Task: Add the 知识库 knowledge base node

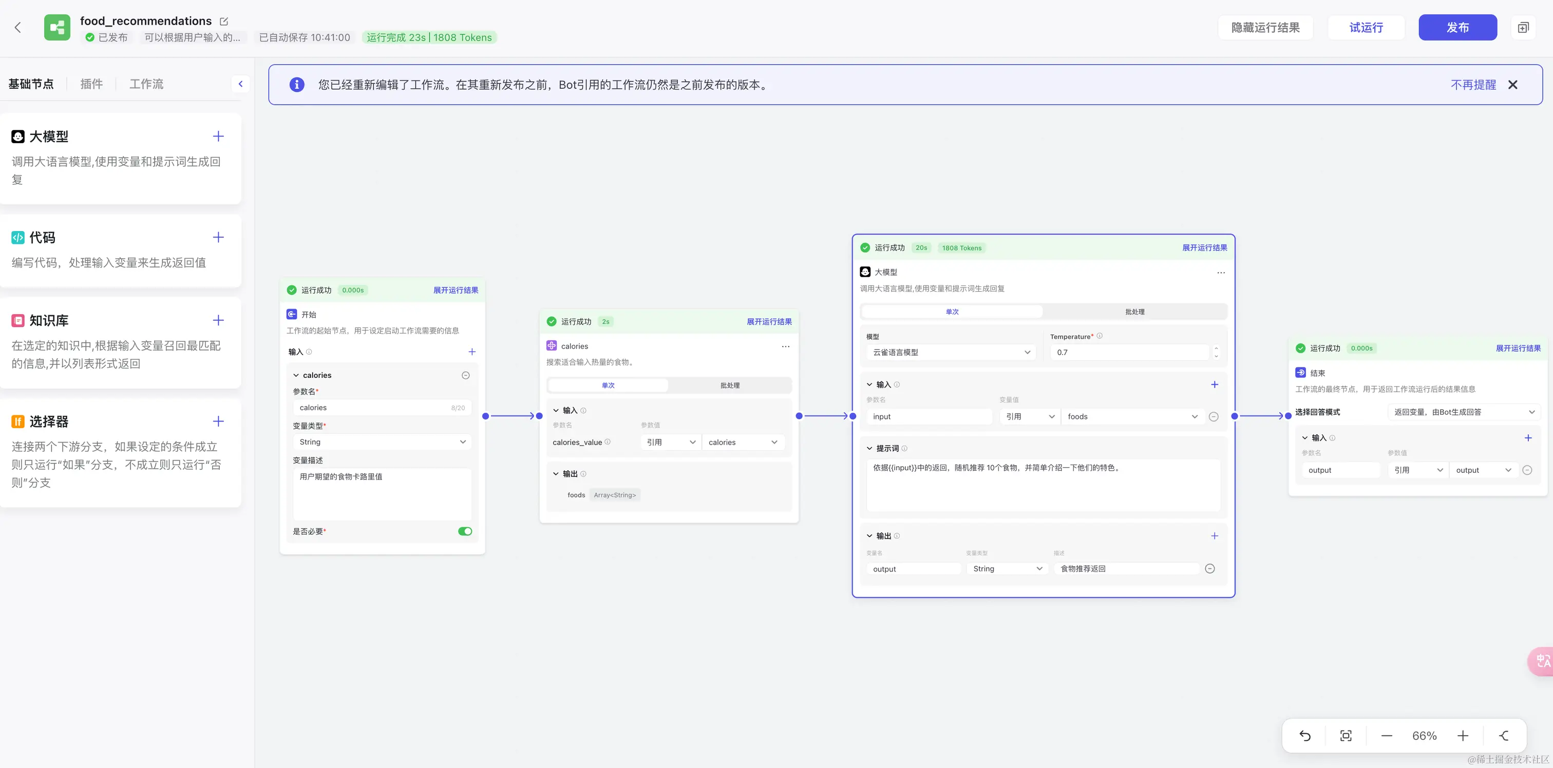Action: pos(218,320)
